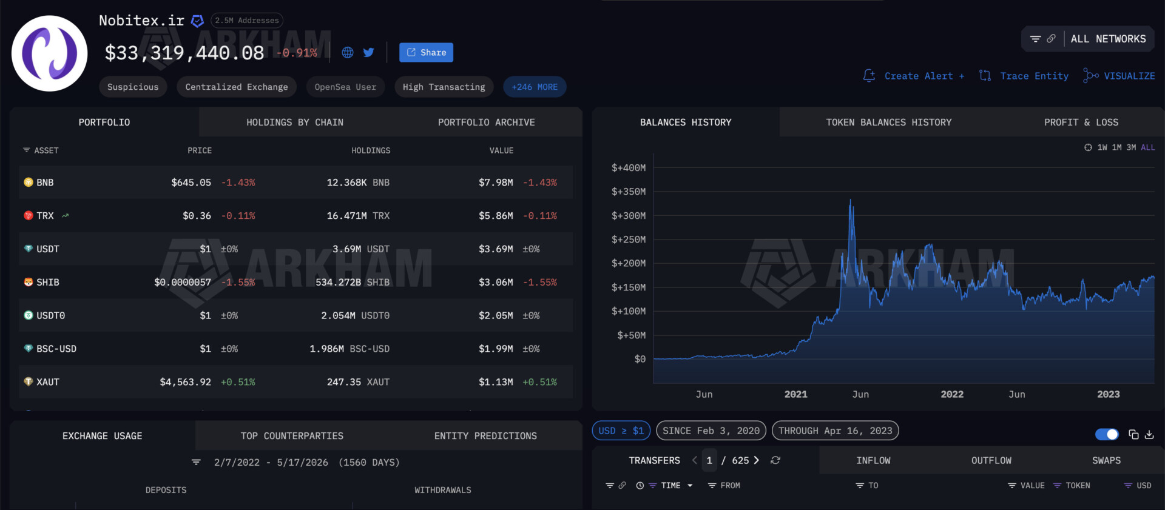Refresh the transfers list
This screenshot has width=1165, height=510.
[775, 460]
